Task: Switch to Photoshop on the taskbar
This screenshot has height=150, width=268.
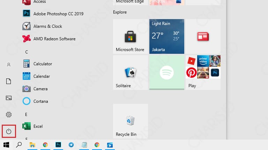Action: pos(58,145)
